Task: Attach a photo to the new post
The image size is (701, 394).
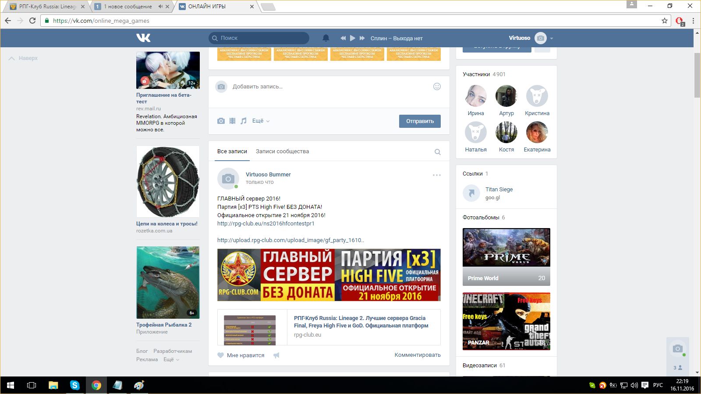Action: [221, 121]
